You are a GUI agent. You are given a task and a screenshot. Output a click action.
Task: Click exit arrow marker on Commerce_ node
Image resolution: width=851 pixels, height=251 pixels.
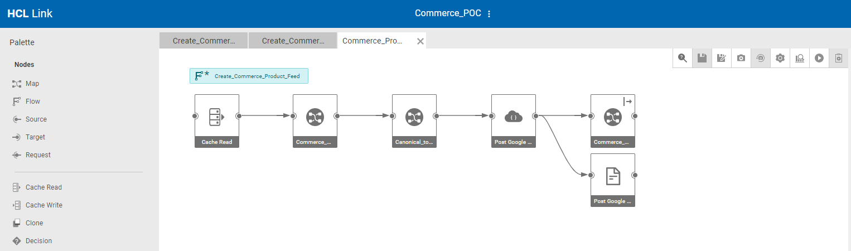(627, 102)
